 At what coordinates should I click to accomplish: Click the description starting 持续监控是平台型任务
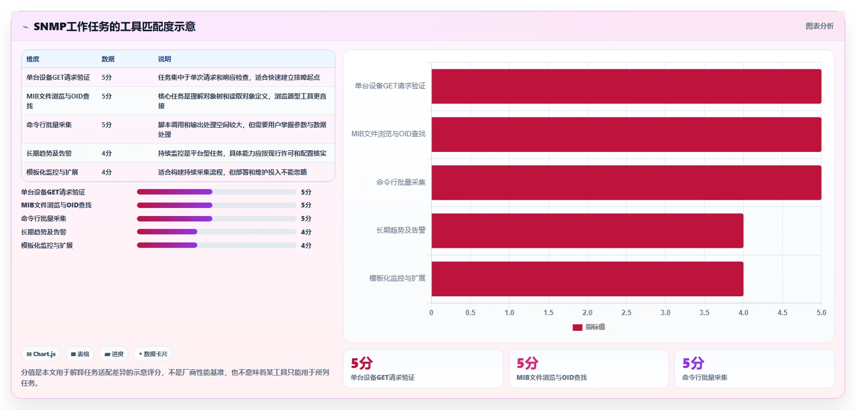coord(242,154)
